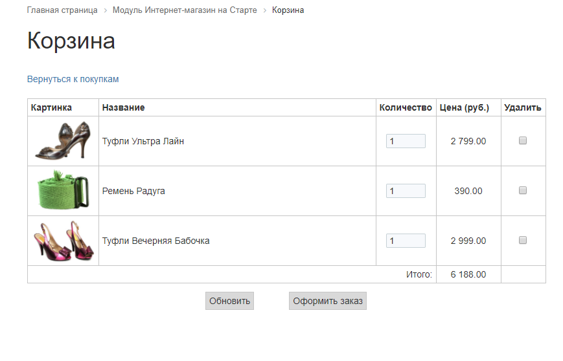Screen dimensions: 563x361
Task: Click the green Ремень Радуга belt image
Action: coord(63,191)
